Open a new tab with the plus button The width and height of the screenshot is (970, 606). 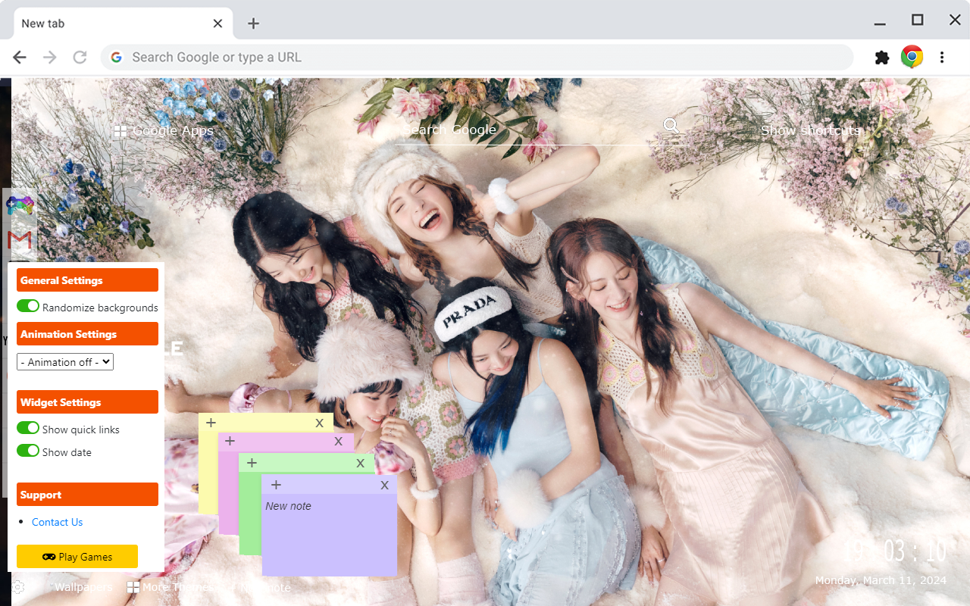[253, 23]
